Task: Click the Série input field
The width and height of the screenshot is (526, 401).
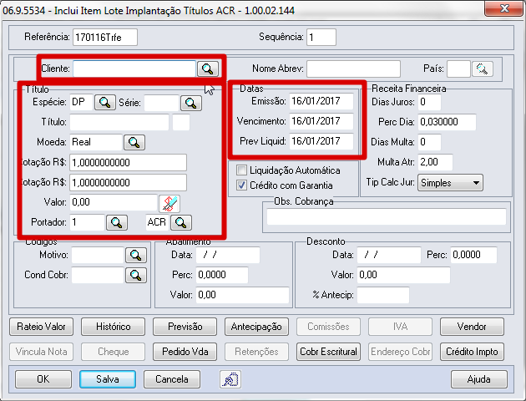Action: (x=161, y=103)
